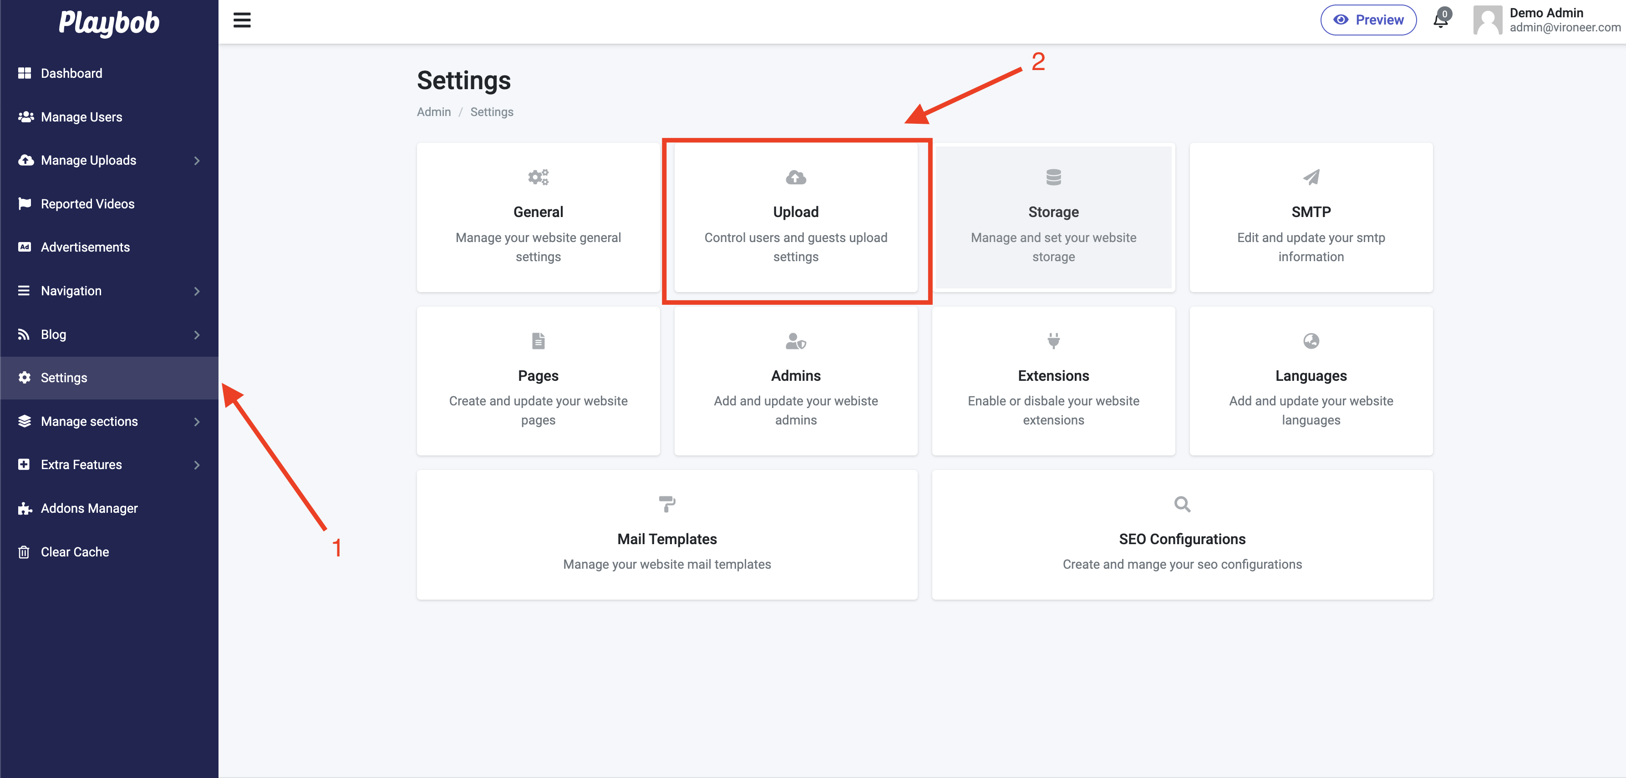Open the SEO Configurations card title
The width and height of the screenshot is (1626, 778).
coord(1182,539)
